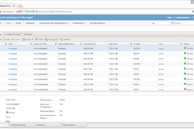194x129 pixels.
Task: Sort by the Type column header
Action: tap(161, 44)
